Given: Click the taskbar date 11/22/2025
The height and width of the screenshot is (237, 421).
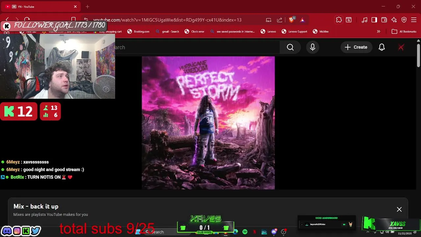Looking at the screenshot, I should tap(405, 233).
